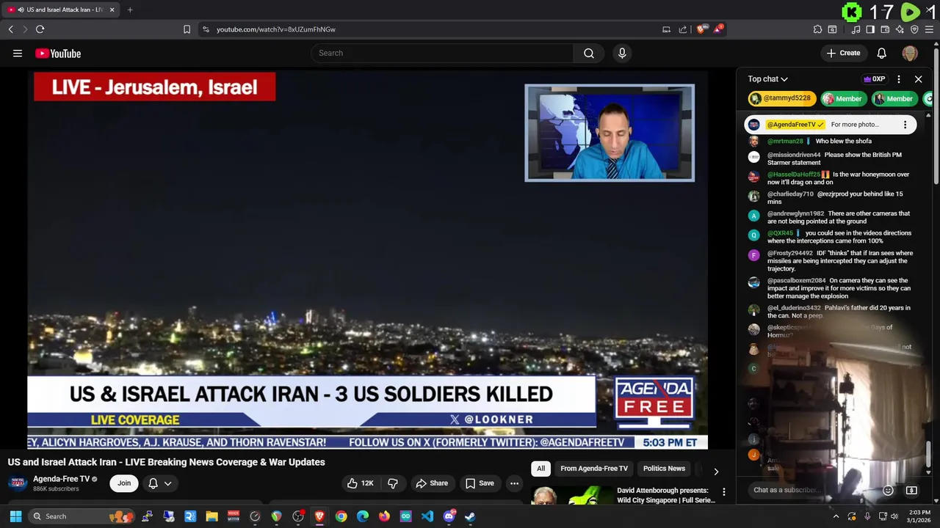Open File Explorer from the taskbar
This screenshot has width=940, height=528.
click(x=211, y=516)
